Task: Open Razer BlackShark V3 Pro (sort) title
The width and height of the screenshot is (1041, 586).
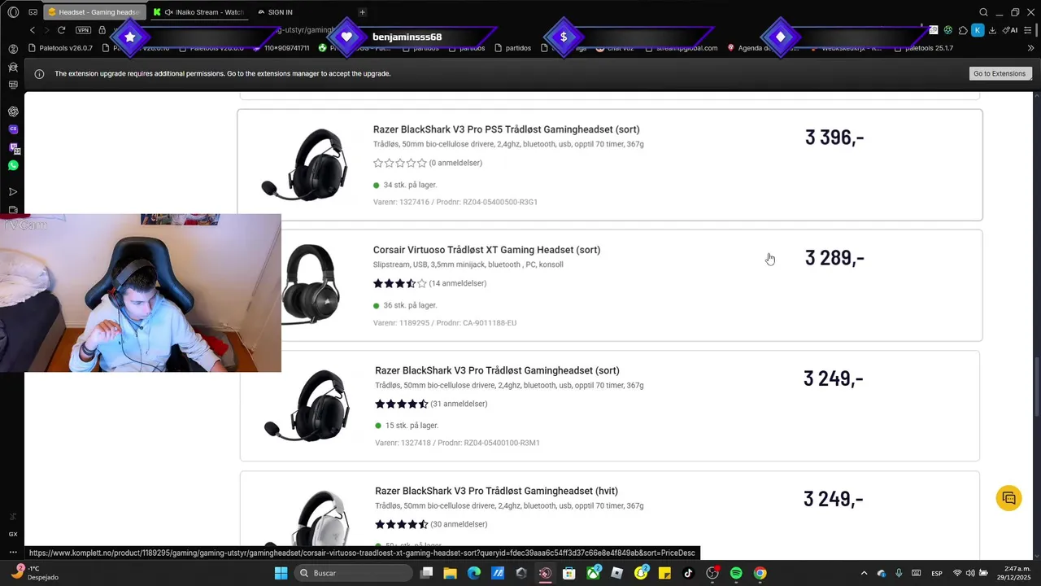Action: [497, 370]
